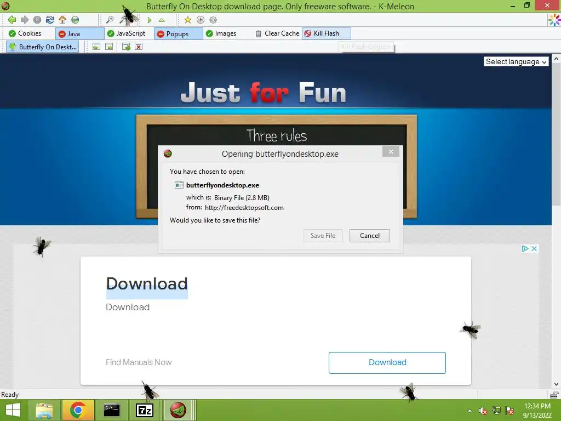The height and width of the screenshot is (421, 561).
Task: Launch Chrome from the taskbar
Action: pyautogui.click(x=78, y=410)
